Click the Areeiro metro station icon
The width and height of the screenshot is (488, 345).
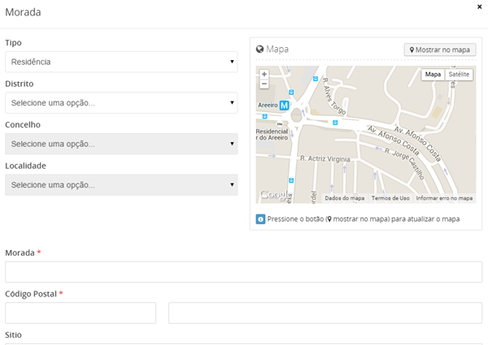click(284, 106)
